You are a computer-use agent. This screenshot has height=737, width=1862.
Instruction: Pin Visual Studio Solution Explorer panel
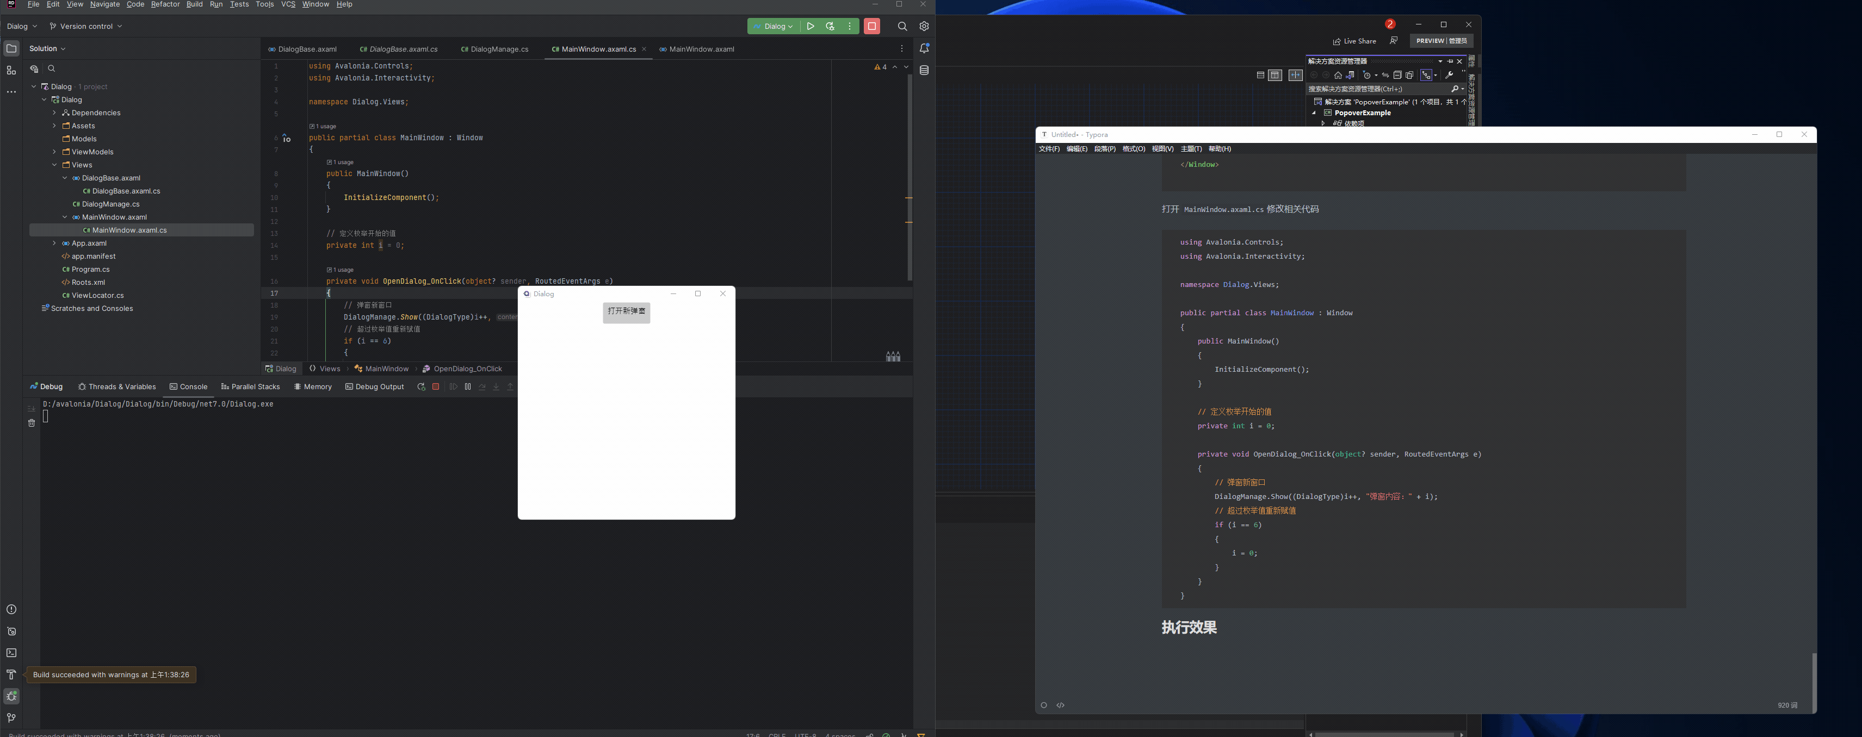tap(1450, 61)
